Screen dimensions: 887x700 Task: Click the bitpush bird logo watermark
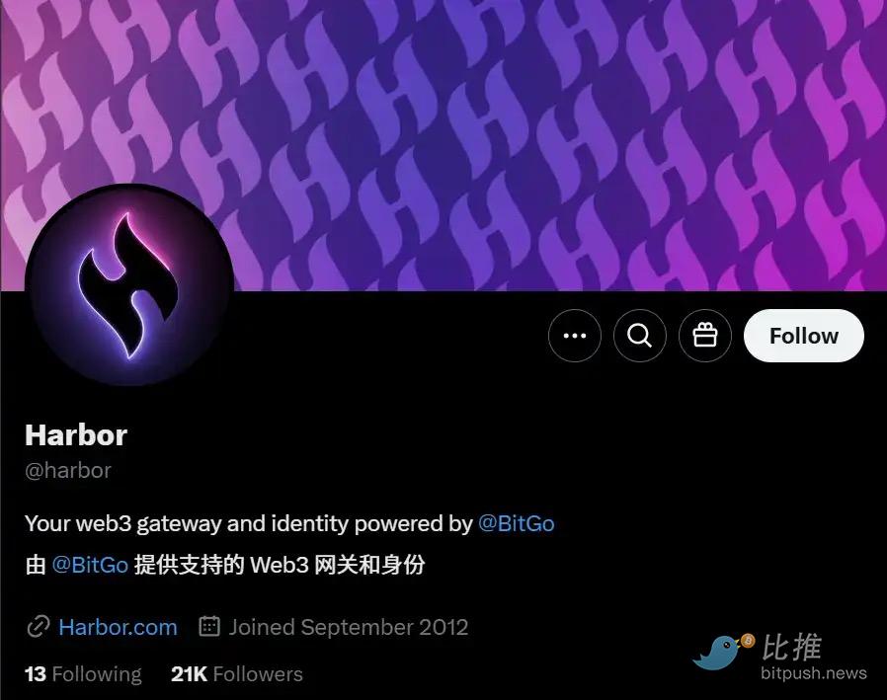point(722,652)
